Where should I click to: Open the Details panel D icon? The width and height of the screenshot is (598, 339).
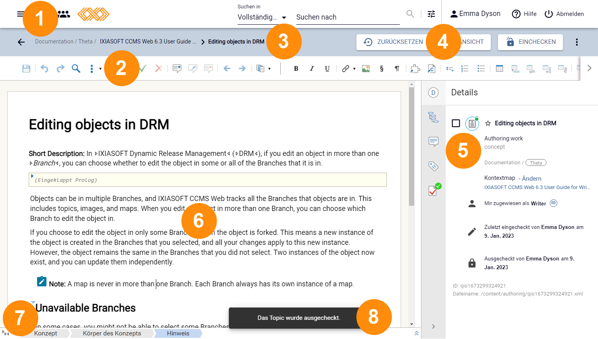433,93
